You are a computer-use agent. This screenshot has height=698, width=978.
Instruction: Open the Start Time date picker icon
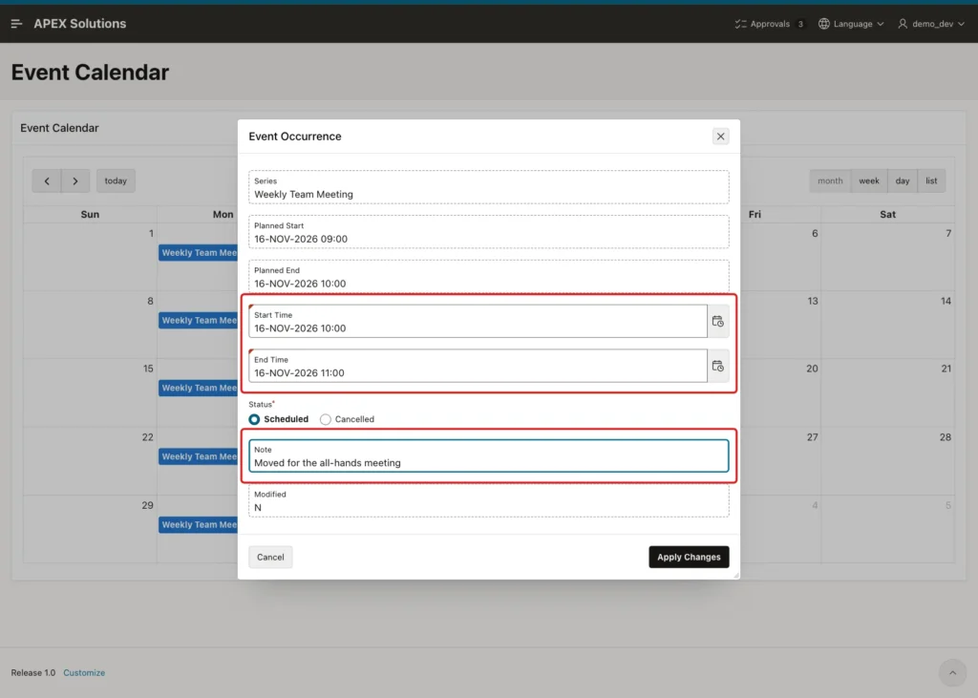(718, 321)
